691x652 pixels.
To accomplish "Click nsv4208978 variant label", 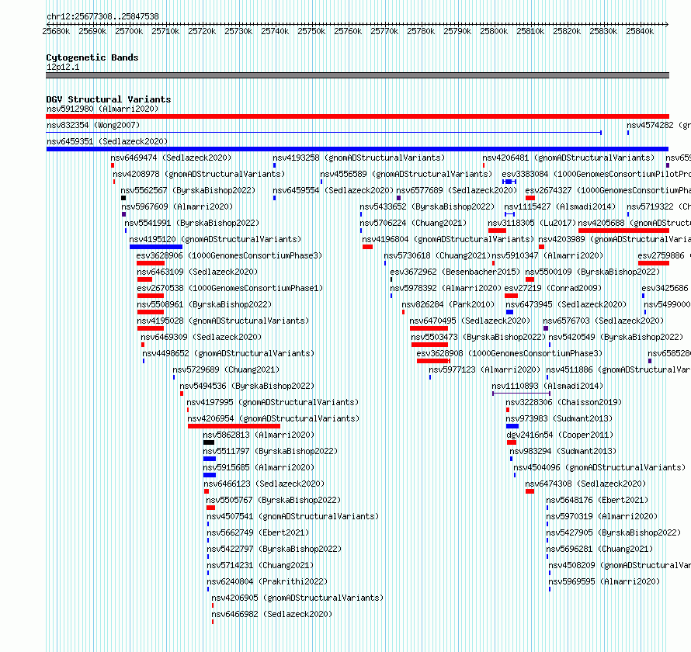I will click(199, 174).
